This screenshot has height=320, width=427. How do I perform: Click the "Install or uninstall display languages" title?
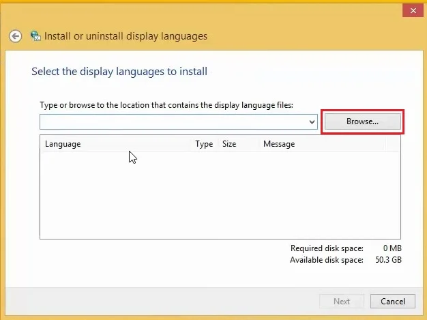[x=126, y=36]
